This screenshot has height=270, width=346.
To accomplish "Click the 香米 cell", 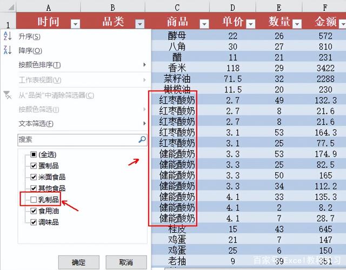I will [177, 68].
